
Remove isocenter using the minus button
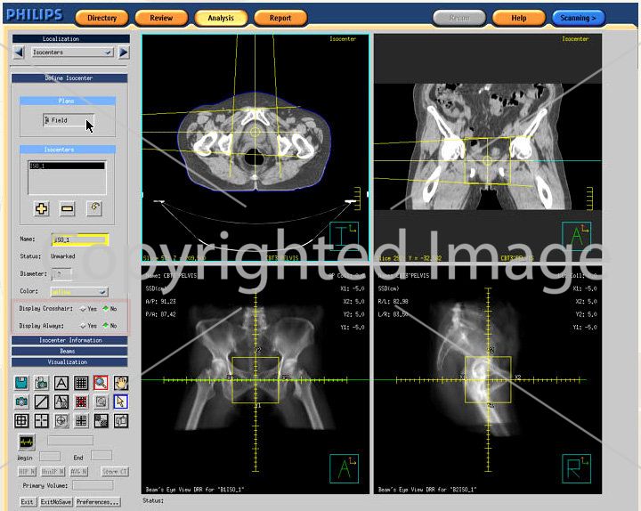[67, 208]
